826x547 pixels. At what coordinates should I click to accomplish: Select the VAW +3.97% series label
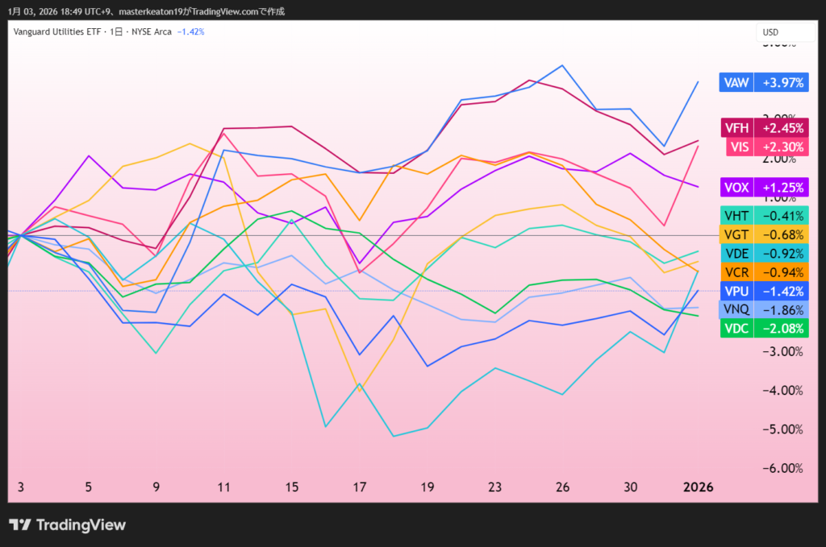(x=764, y=82)
